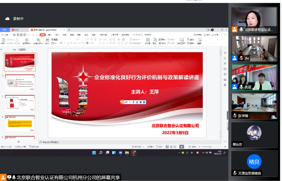Increase font size with larger A icon
282x181 pixels.
click(88, 39)
